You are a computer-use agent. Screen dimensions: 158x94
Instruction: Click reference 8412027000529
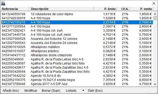13,39
